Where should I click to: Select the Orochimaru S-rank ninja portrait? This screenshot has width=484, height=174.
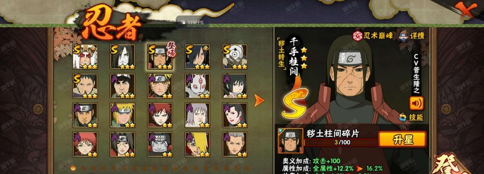[122, 57]
